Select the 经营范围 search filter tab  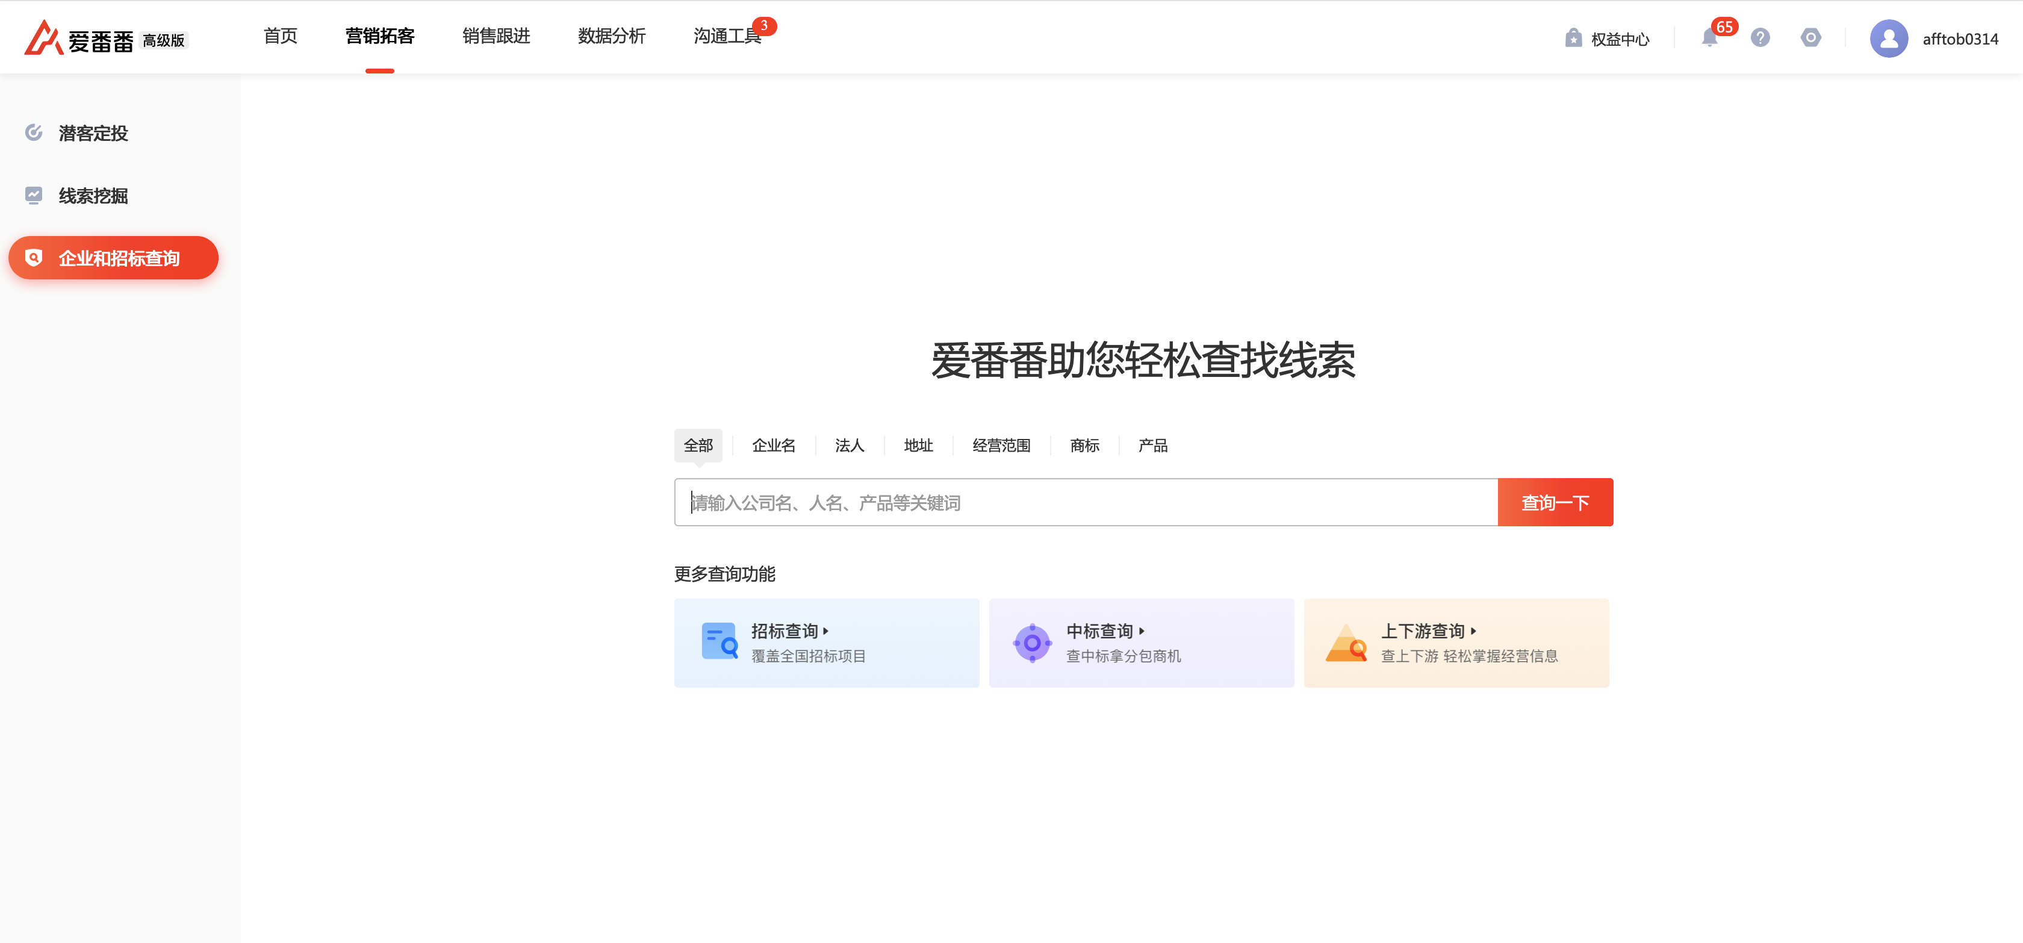click(1001, 446)
